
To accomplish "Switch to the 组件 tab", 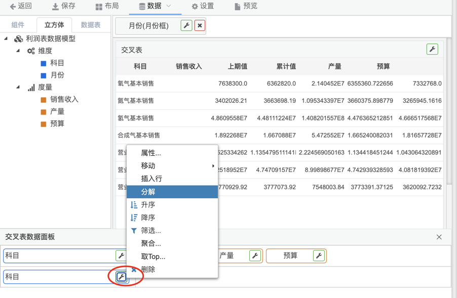I will (18, 25).
